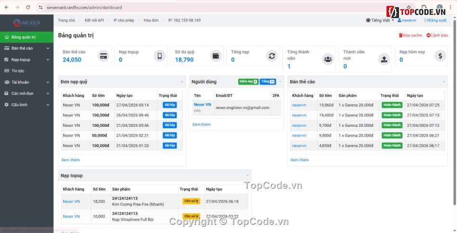457x233 pixels.
Task: Click the Các mô-đun save icon
Action: [7, 93]
